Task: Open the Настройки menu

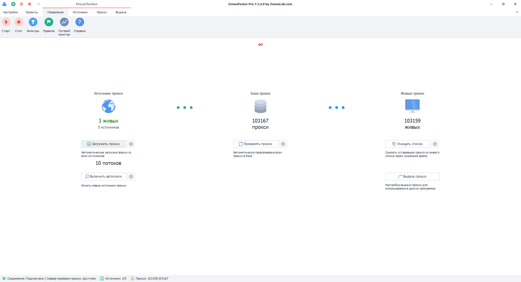Action: (x=10, y=12)
